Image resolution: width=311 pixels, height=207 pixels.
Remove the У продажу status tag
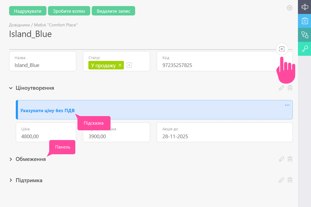coord(120,65)
